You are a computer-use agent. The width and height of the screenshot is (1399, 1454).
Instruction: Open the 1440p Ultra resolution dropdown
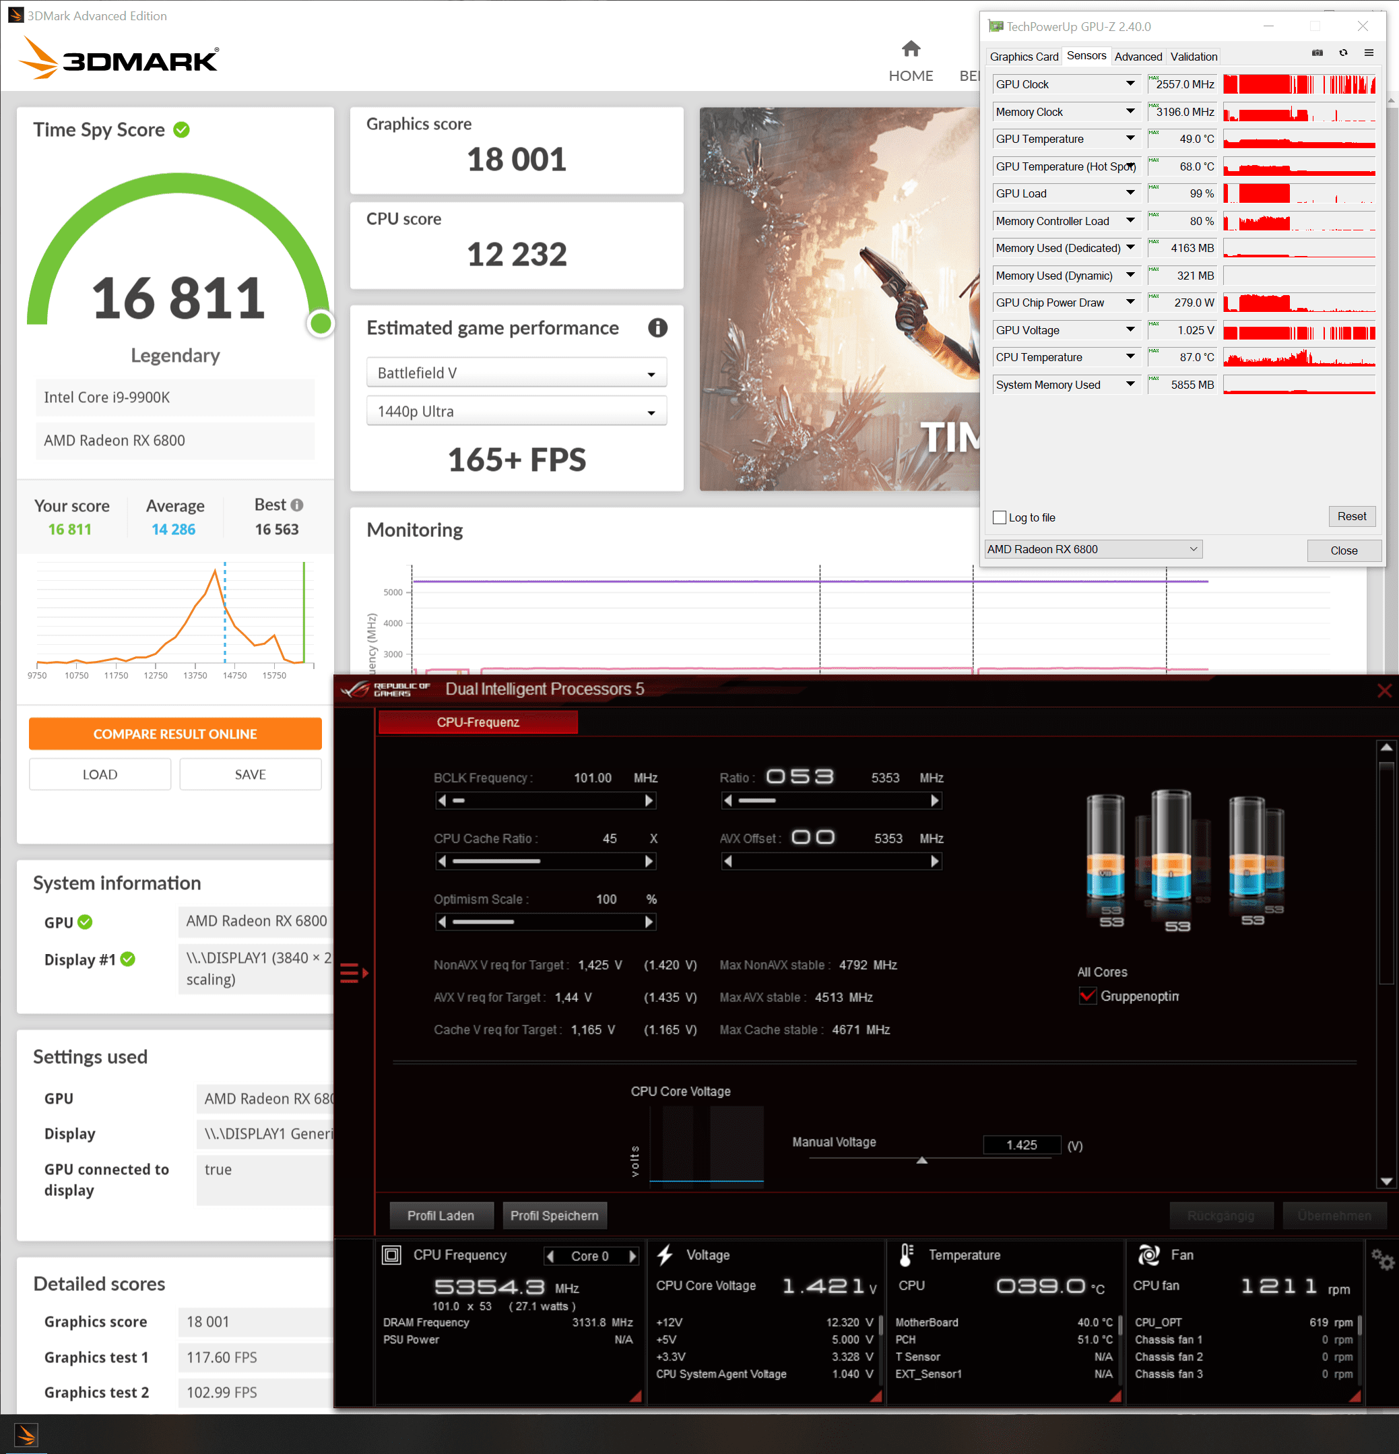(516, 412)
